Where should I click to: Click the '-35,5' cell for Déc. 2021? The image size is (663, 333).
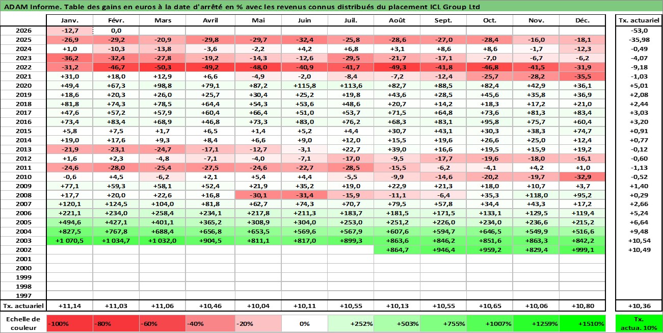pos(582,76)
